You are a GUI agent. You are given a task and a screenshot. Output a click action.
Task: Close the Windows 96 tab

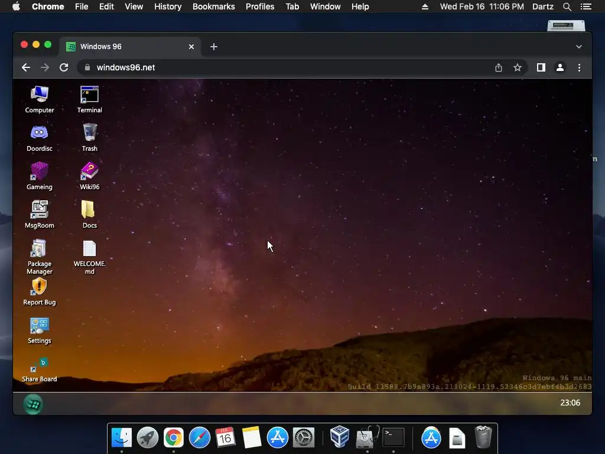(191, 47)
